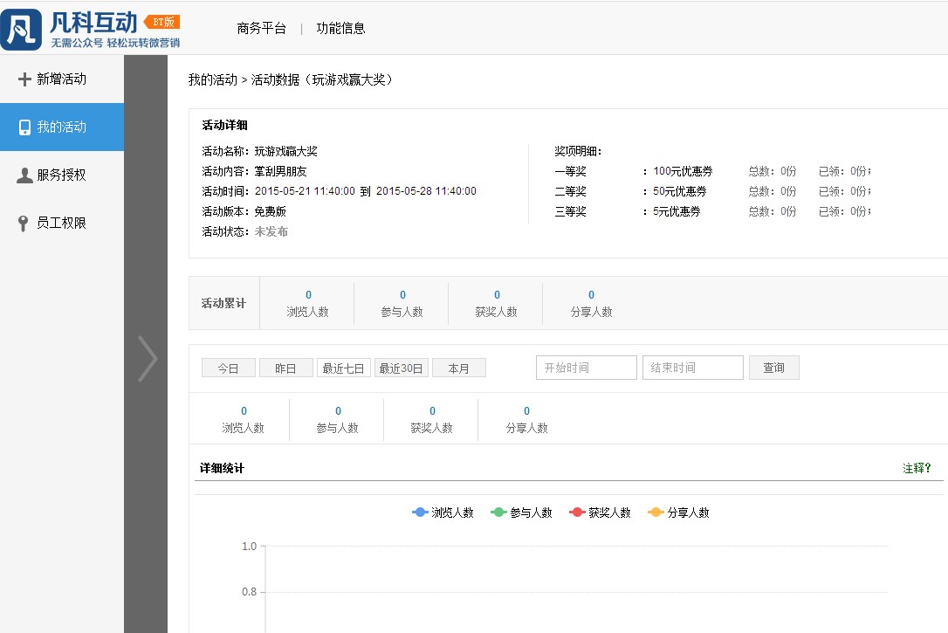948x633 pixels.
Task: Select 我的活动 in the sidebar
Action: pyautogui.click(x=62, y=127)
